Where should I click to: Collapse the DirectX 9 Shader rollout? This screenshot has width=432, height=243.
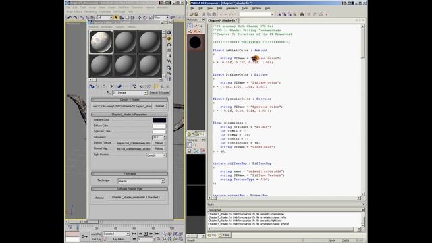[x=130, y=100]
